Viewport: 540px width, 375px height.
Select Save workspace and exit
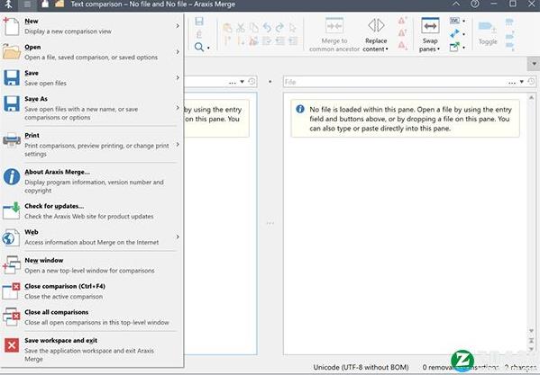(91, 350)
